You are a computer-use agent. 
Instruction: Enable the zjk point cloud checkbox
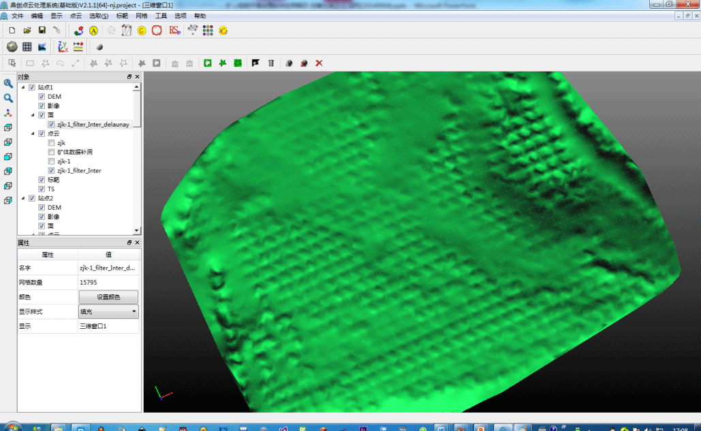[x=51, y=143]
